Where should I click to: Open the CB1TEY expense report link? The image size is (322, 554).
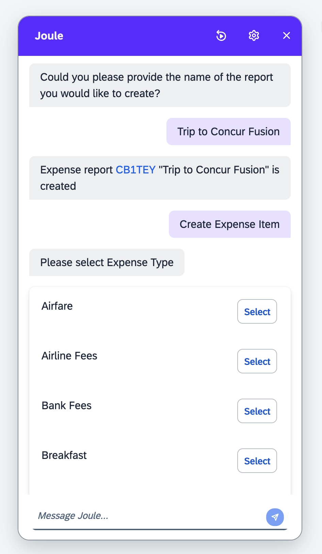click(x=135, y=170)
